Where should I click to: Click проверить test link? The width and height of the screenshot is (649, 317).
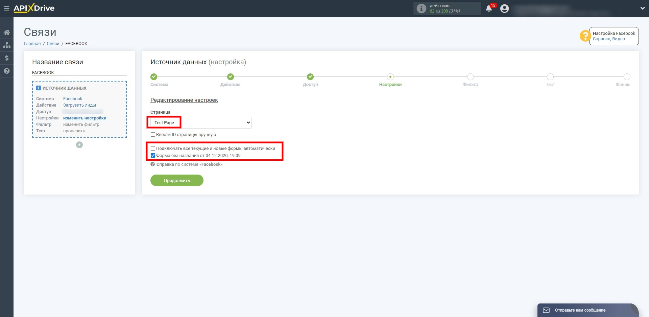pos(74,131)
